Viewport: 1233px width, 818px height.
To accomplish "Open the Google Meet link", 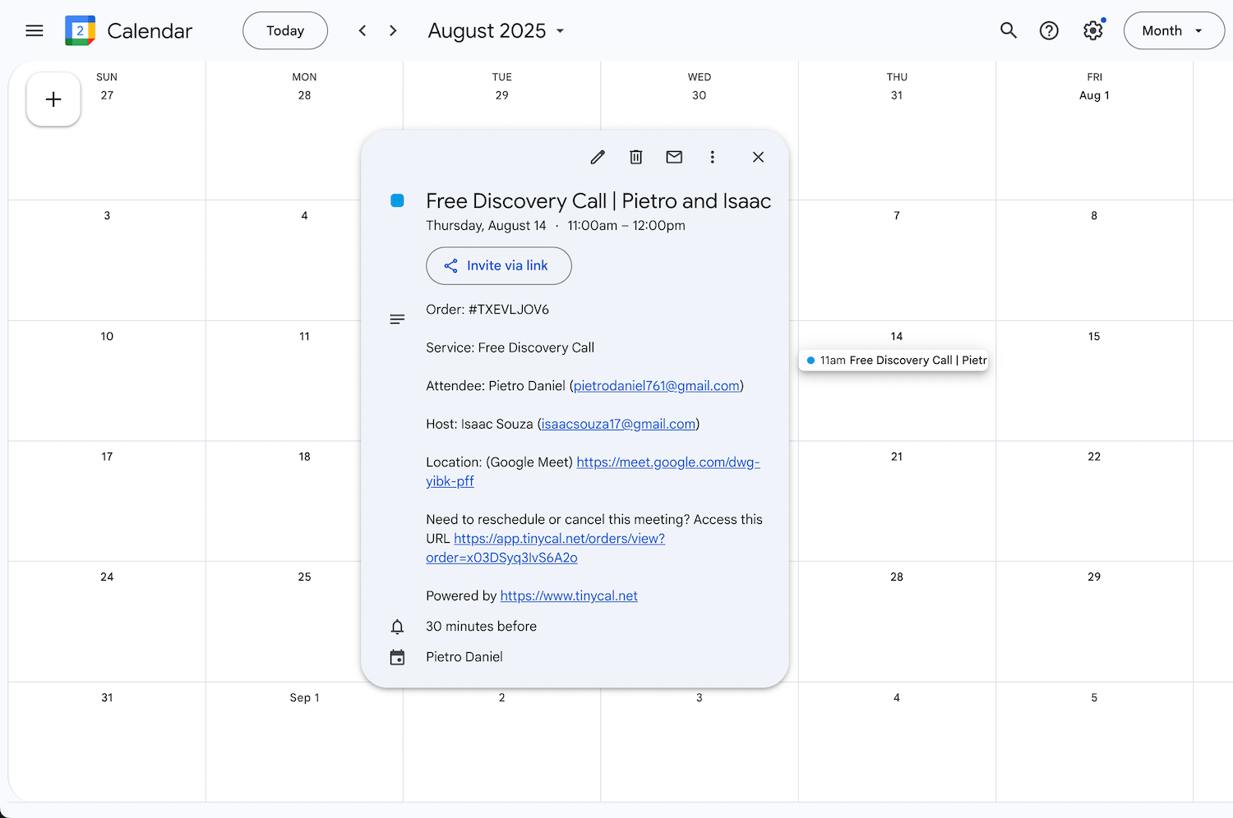I will coord(667,462).
